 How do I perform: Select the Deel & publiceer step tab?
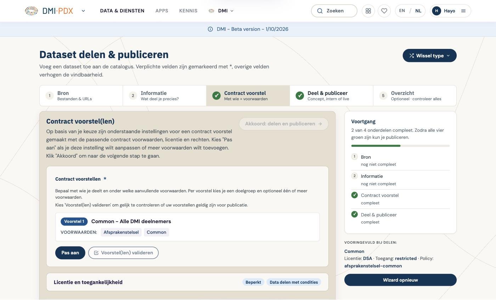(x=331, y=96)
